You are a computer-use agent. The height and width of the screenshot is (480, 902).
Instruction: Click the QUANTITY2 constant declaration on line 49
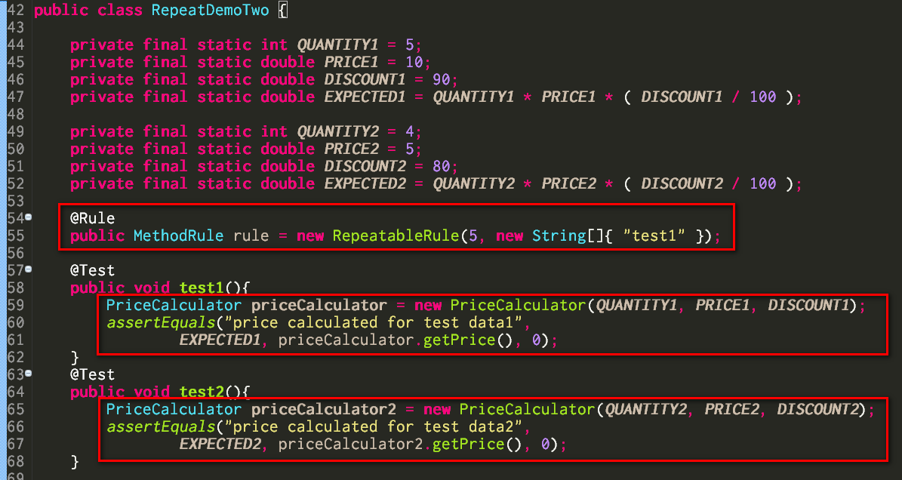click(x=337, y=132)
